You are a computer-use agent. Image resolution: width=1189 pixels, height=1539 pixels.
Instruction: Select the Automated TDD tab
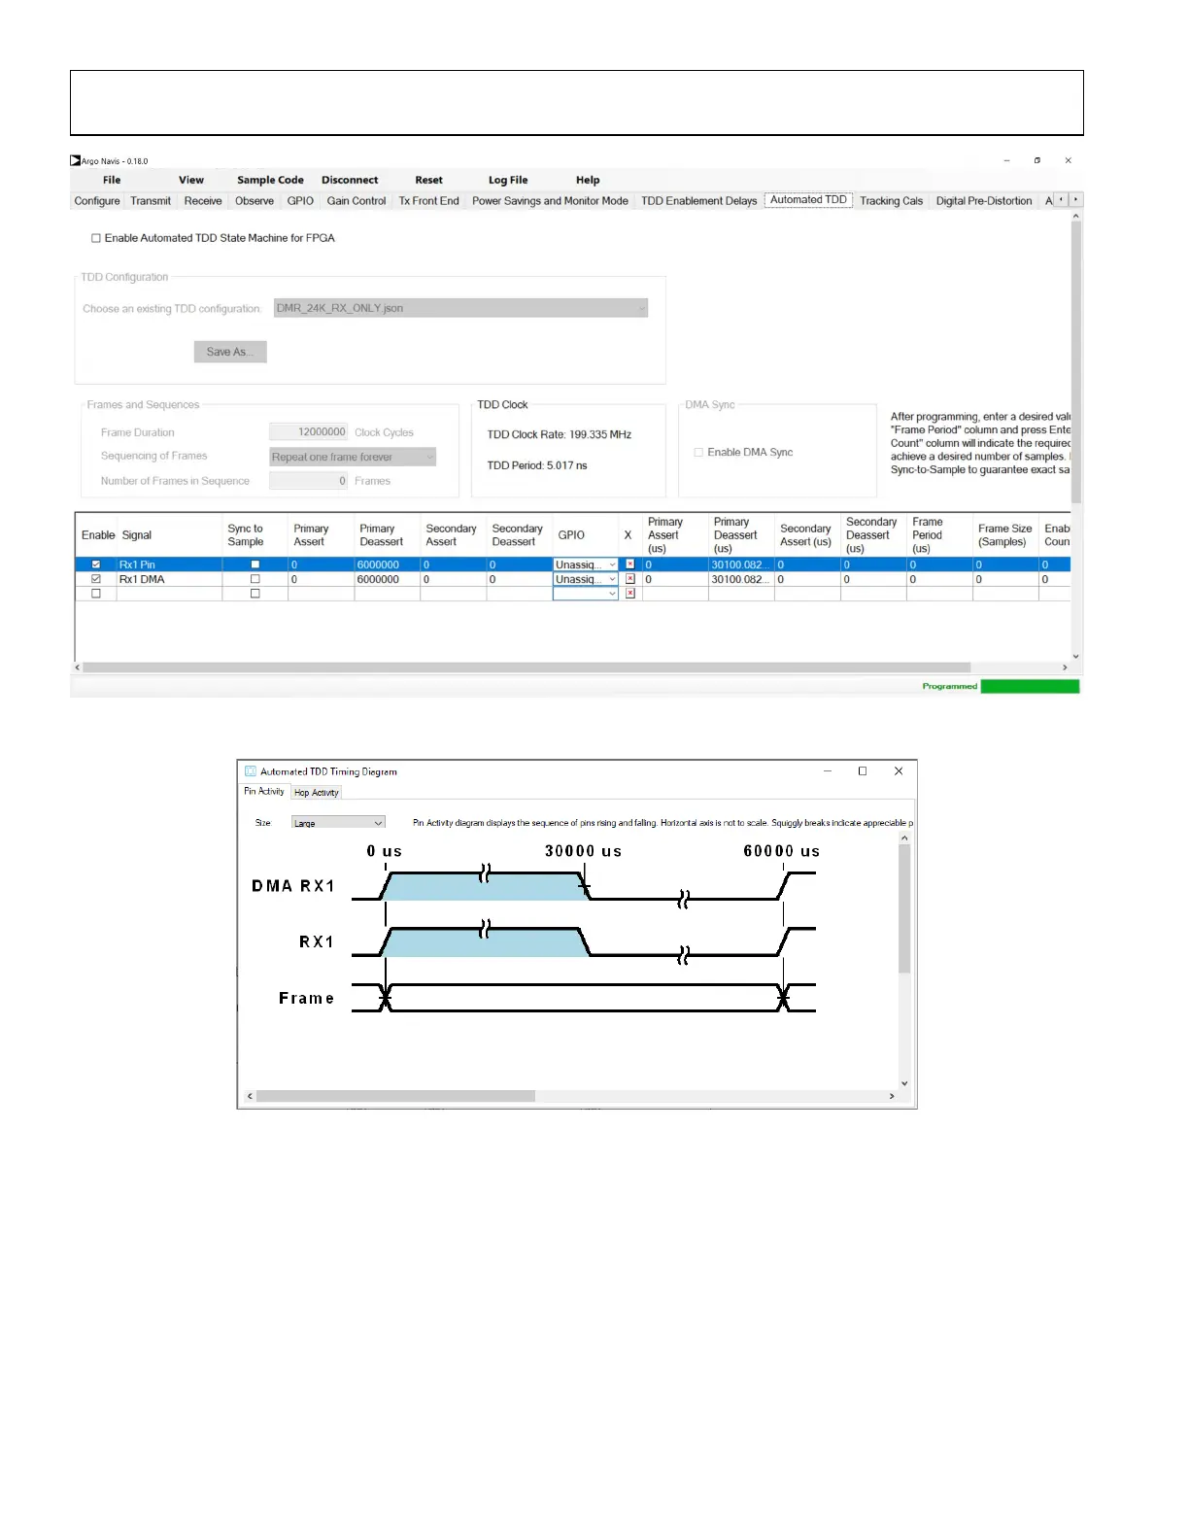pos(808,200)
